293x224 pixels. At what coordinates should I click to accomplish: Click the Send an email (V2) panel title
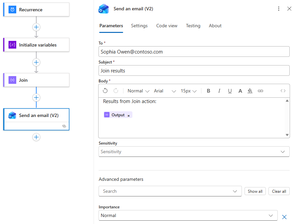pos(133,9)
